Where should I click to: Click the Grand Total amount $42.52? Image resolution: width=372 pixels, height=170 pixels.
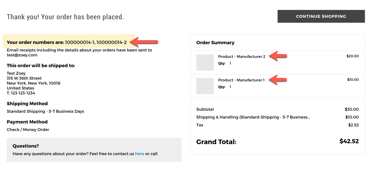(x=349, y=142)
